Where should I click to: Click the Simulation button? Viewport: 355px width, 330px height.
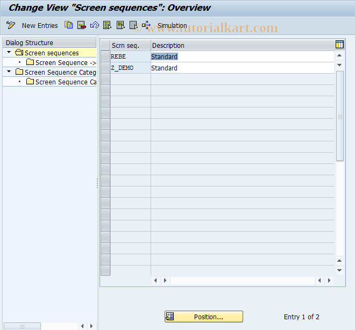point(172,26)
